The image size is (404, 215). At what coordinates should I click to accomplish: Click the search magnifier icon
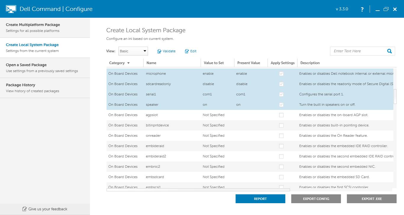pos(389,51)
